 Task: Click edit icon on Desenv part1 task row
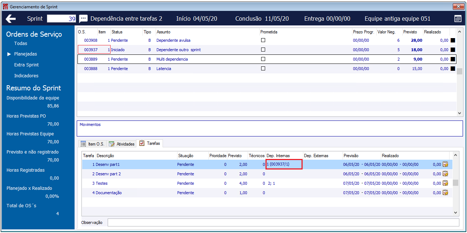point(445,164)
